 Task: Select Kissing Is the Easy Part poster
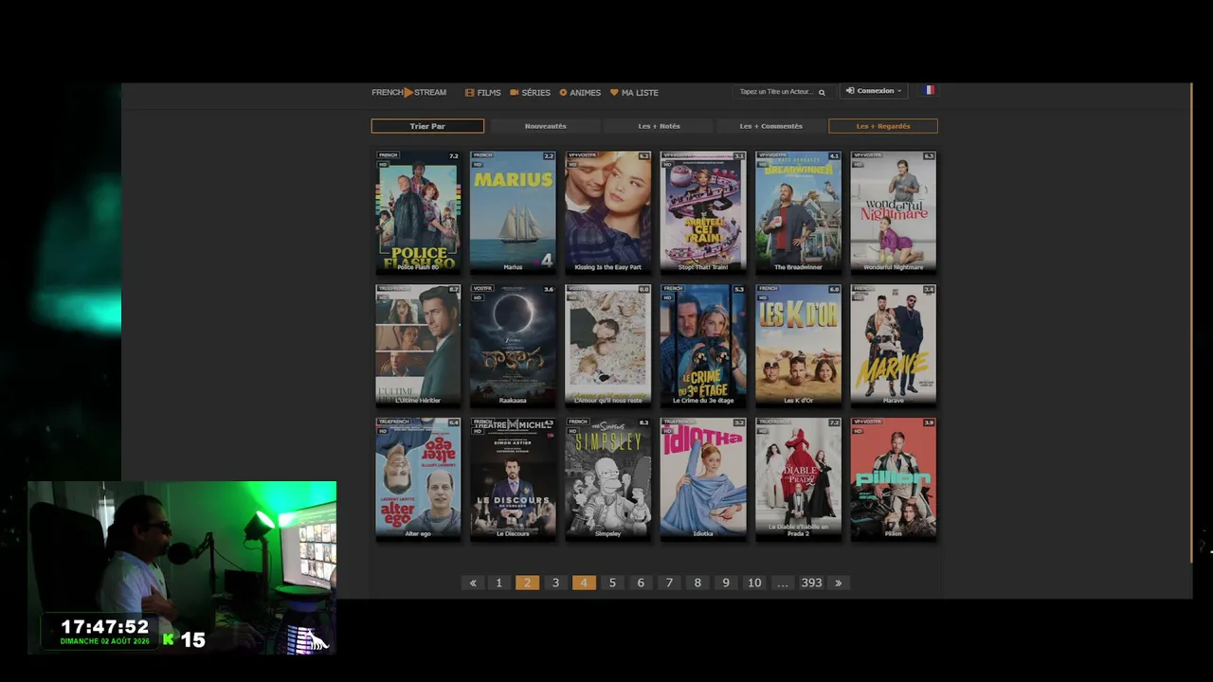[608, 212]
